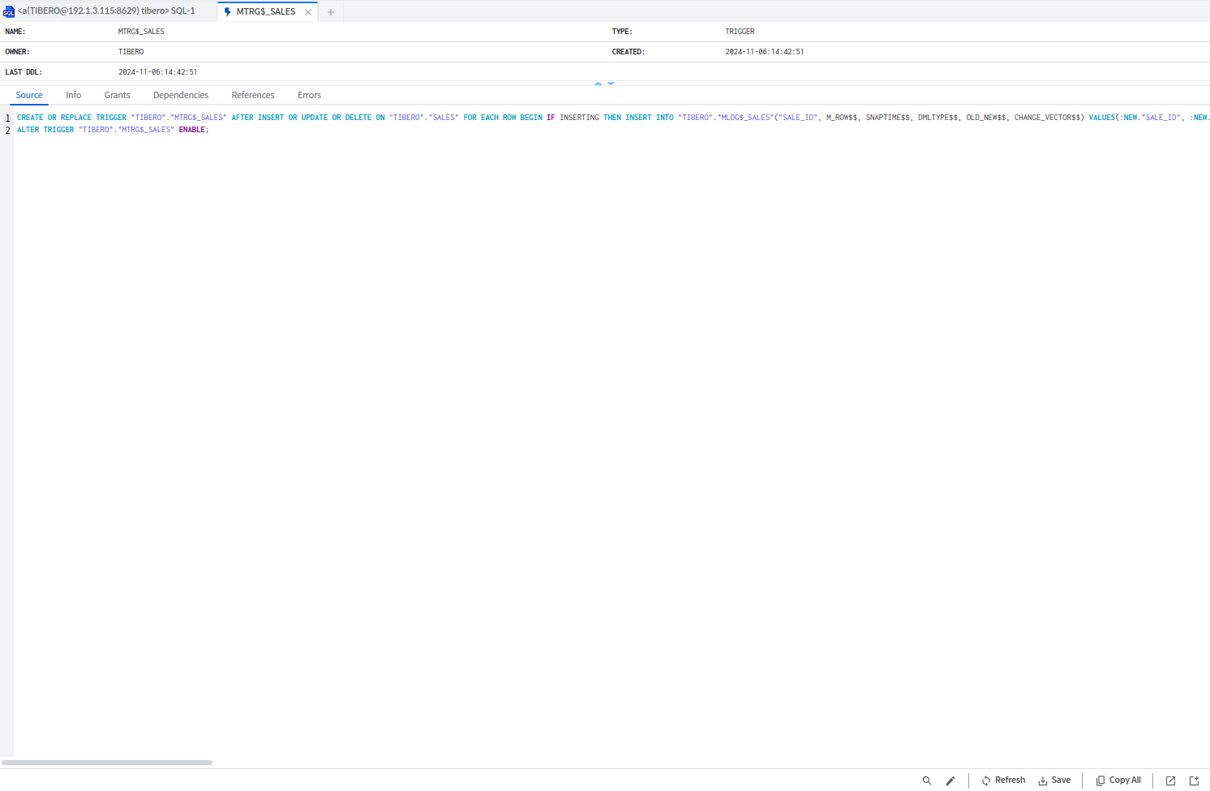Click the plus icon to add new tab

click(331, 12)
